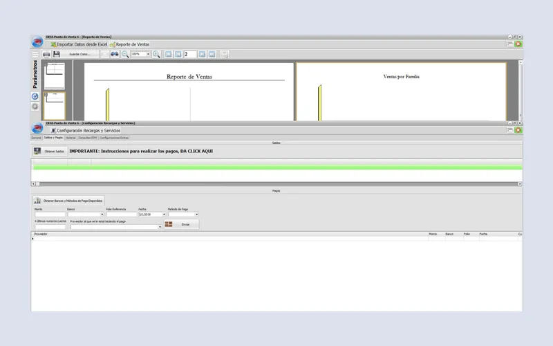Image resolution: width=553 pixels, height=346 pixels.
Task: Click the app logo in the Configuración Recargas window
Action: pyautogui.click(x=37, y=128)
